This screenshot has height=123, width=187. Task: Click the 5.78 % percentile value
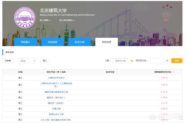coord(164,98)
